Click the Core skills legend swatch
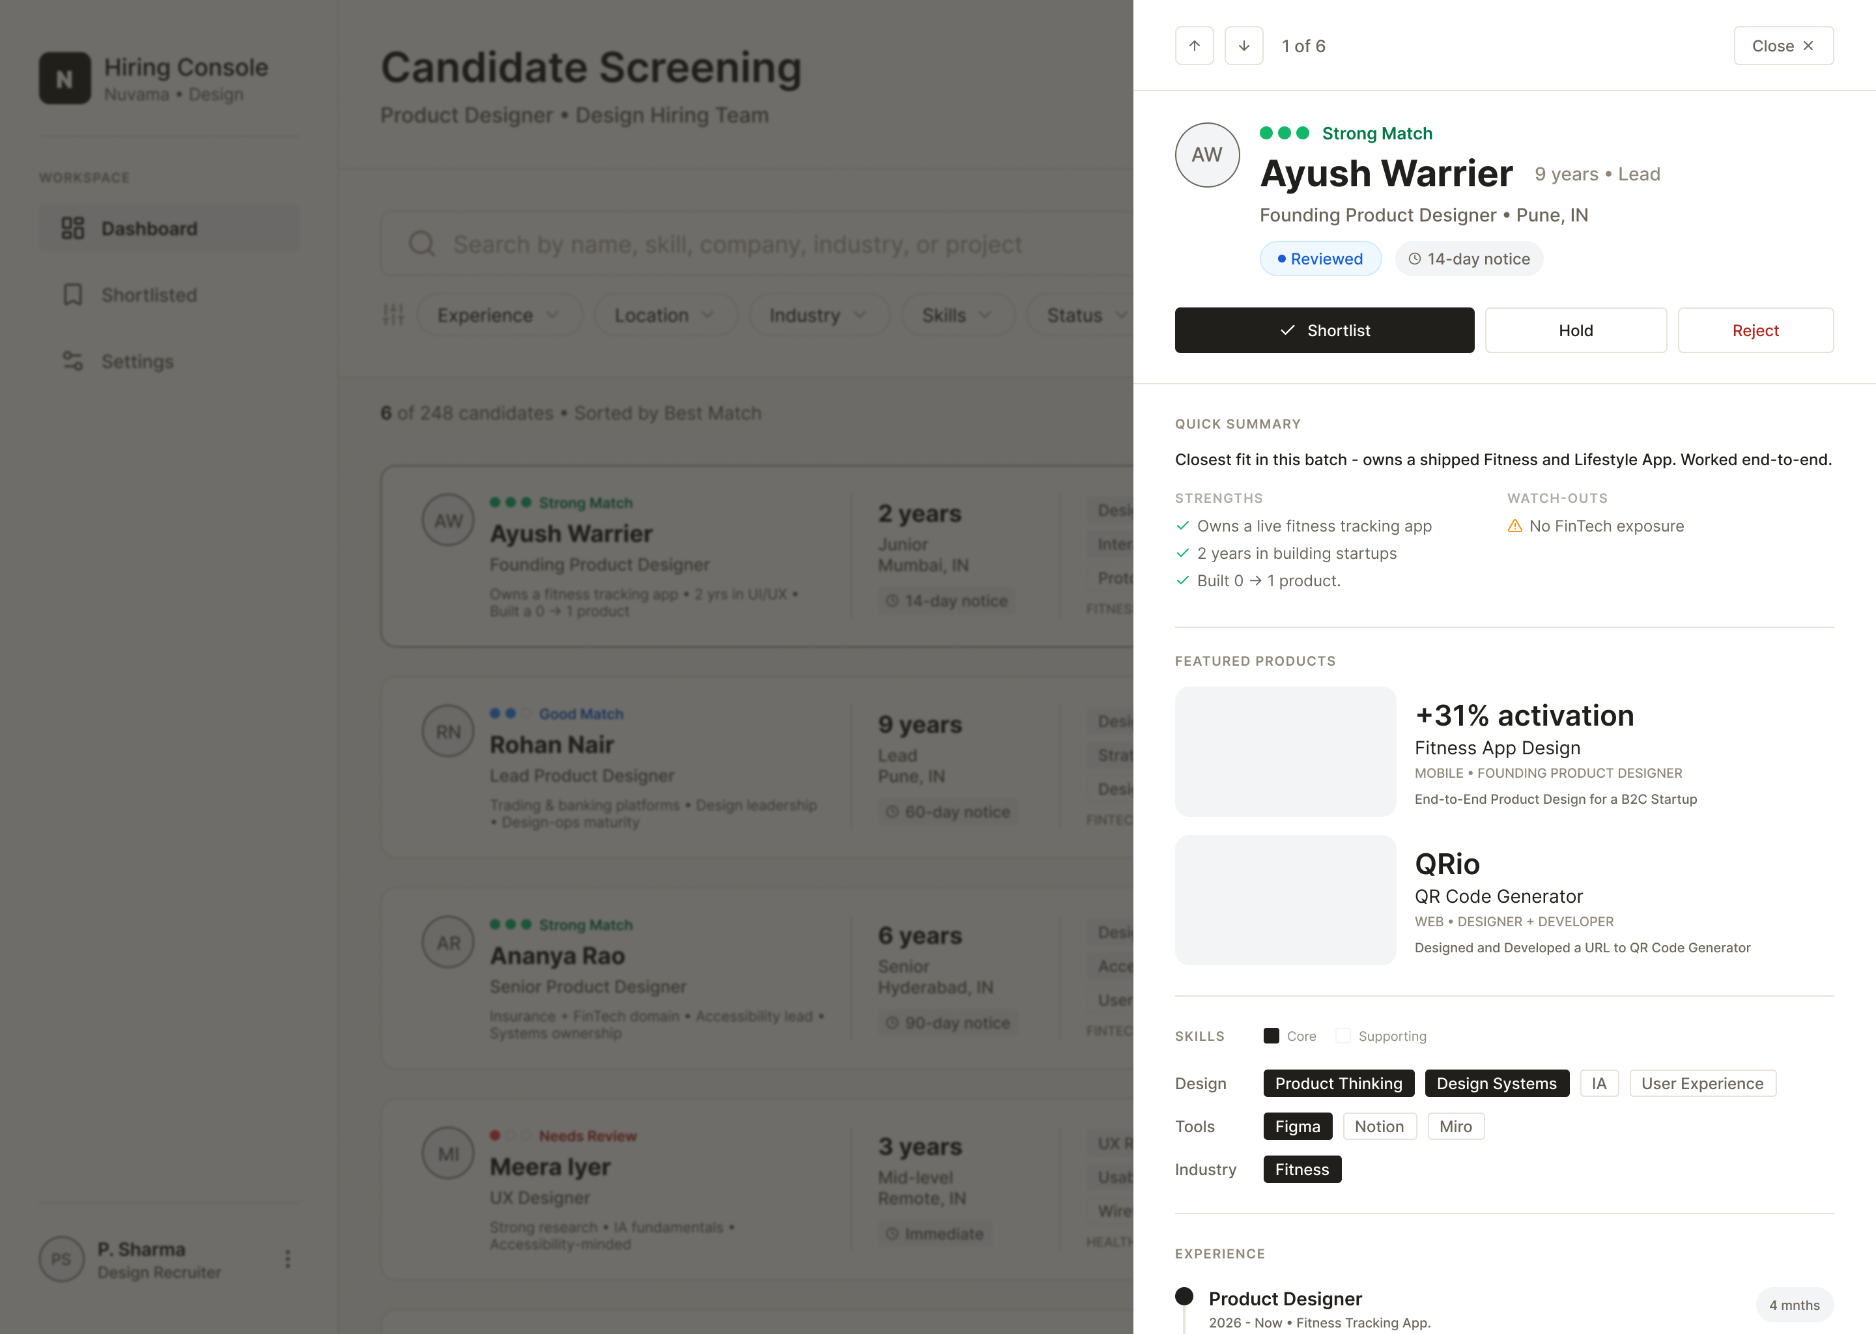This screenshot has width=1876, height=1334. [1272, 1036]
